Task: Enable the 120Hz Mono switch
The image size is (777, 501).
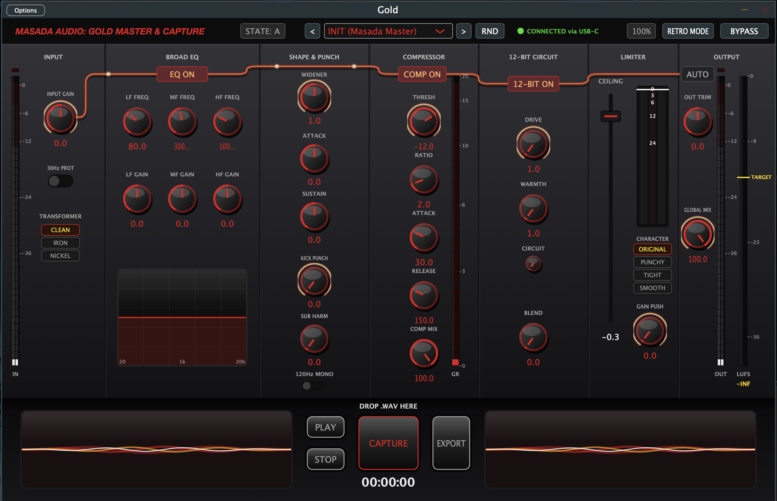Action: (314, 386)
